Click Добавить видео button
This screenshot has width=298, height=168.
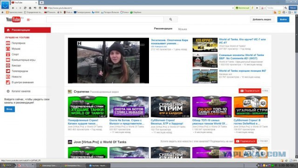262,20
